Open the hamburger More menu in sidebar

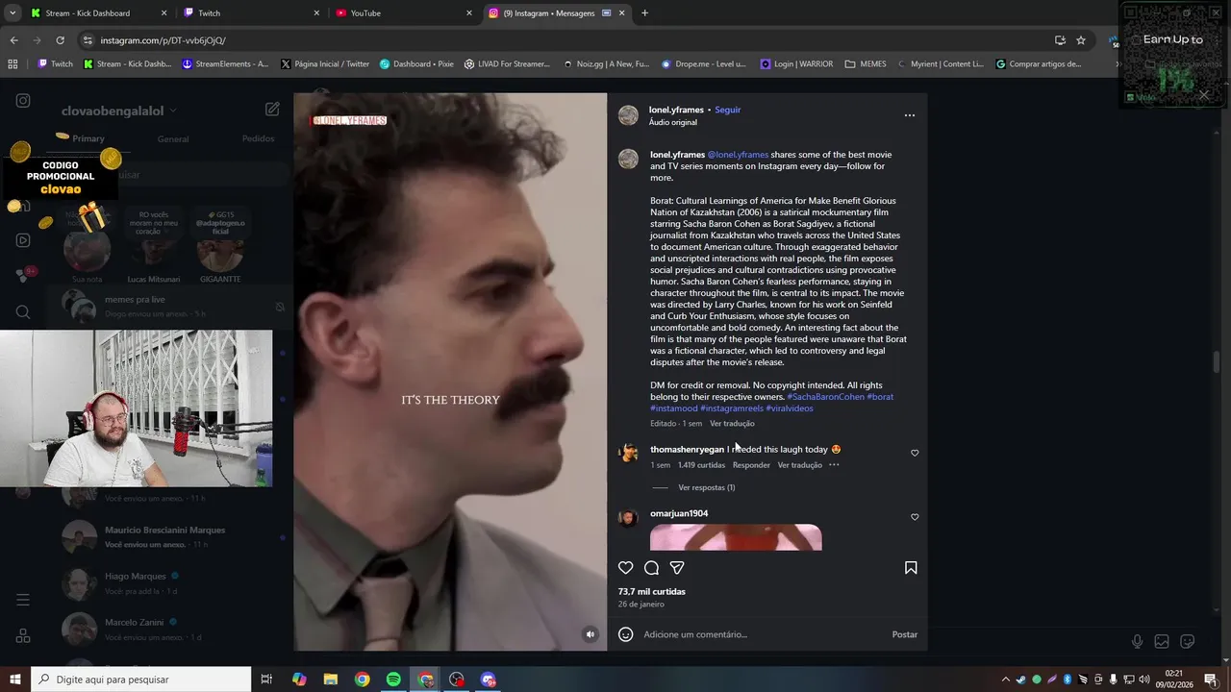[23, 600]
